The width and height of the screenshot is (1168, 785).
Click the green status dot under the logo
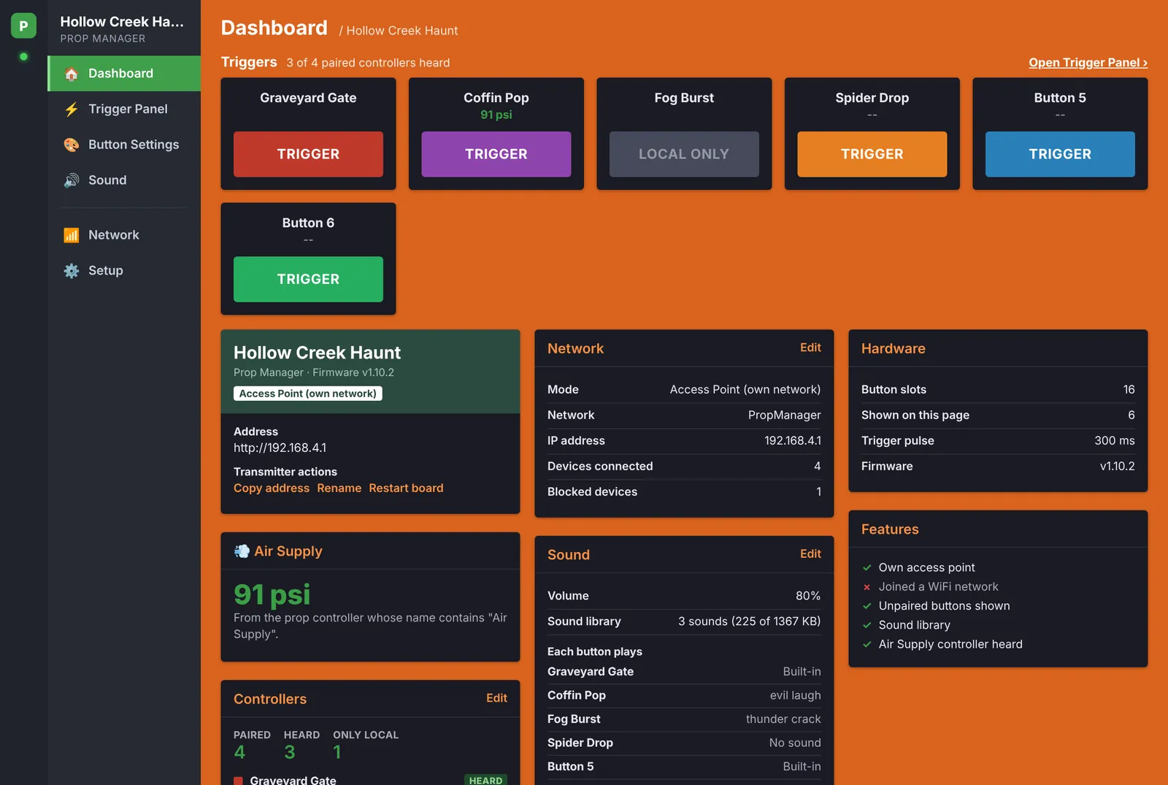tap(23, 56)
